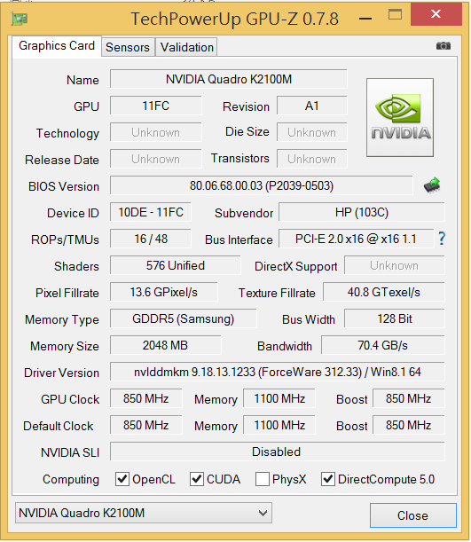
Task: Click the screenshot camera icon
Action: point(443,45)
